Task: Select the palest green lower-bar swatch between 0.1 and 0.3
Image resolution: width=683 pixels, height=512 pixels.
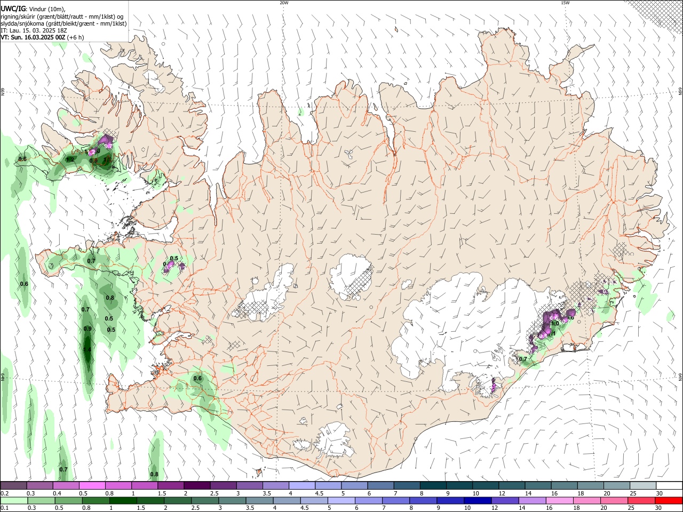Action: [14, 501]
